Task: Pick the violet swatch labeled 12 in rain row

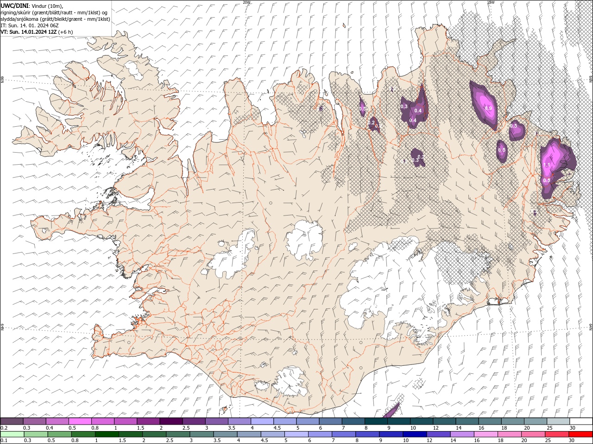Action: [438, 434]
